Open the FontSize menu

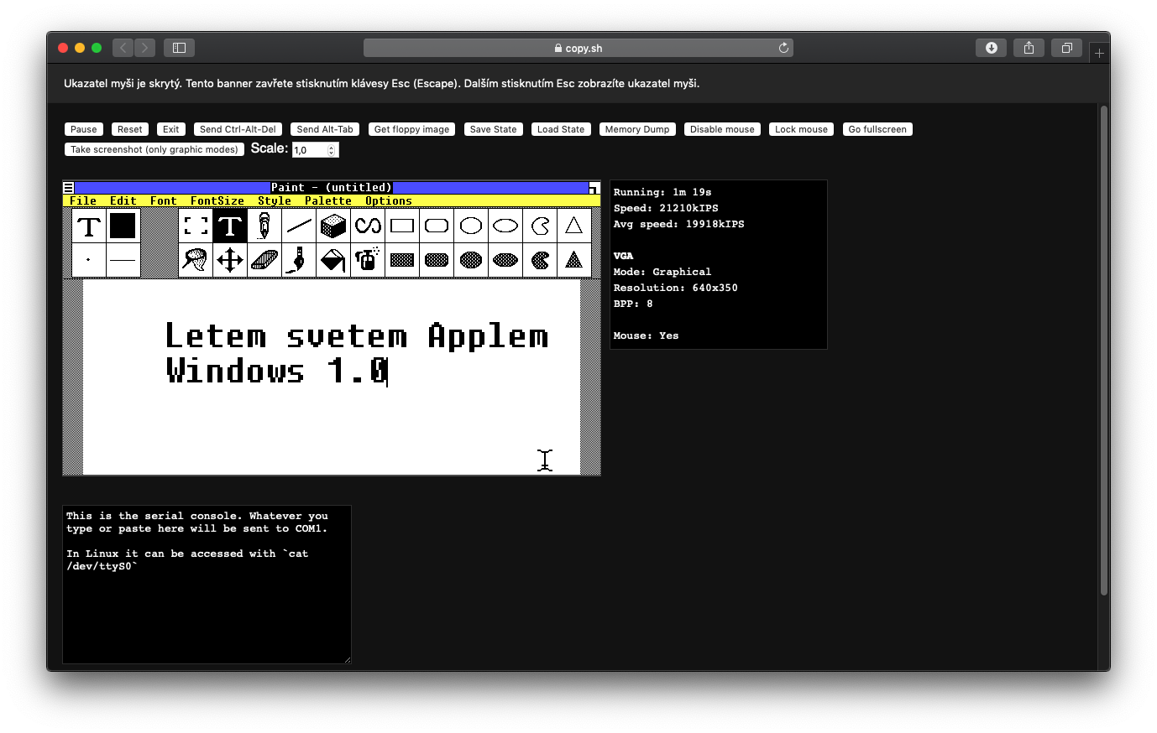point(217,201)
